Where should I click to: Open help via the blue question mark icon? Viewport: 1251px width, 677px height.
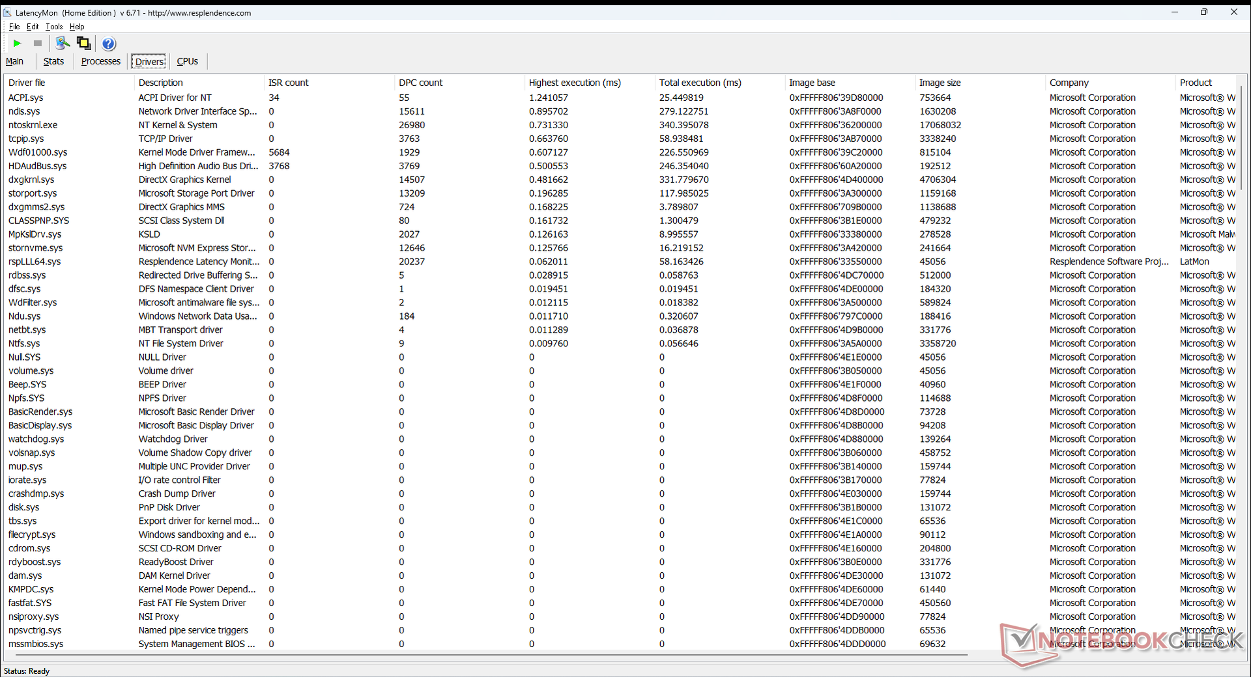tap(109, 44)
